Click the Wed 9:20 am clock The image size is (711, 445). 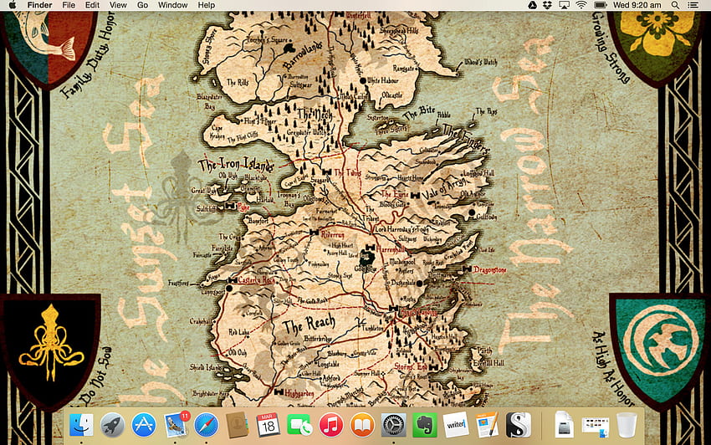(637, 5)
